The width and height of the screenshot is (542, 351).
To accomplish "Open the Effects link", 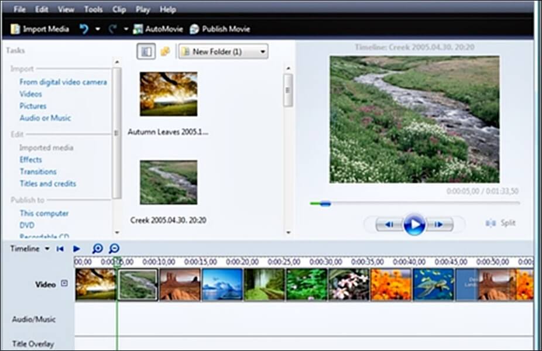I will coord(30,160).
